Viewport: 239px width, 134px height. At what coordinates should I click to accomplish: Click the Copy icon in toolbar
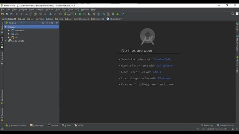(x=31, y=14)
